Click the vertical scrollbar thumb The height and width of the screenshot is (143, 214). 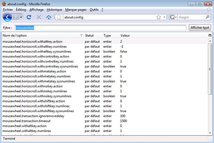coord(210,69)
